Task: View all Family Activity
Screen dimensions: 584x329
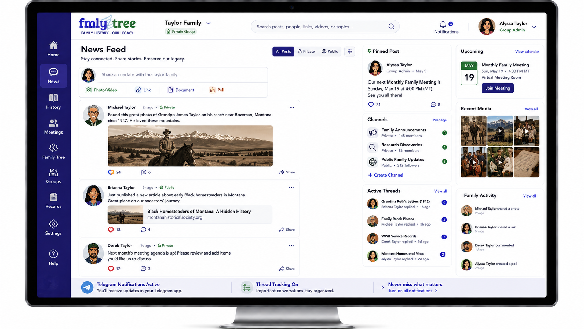Action: tap(530, 196)
